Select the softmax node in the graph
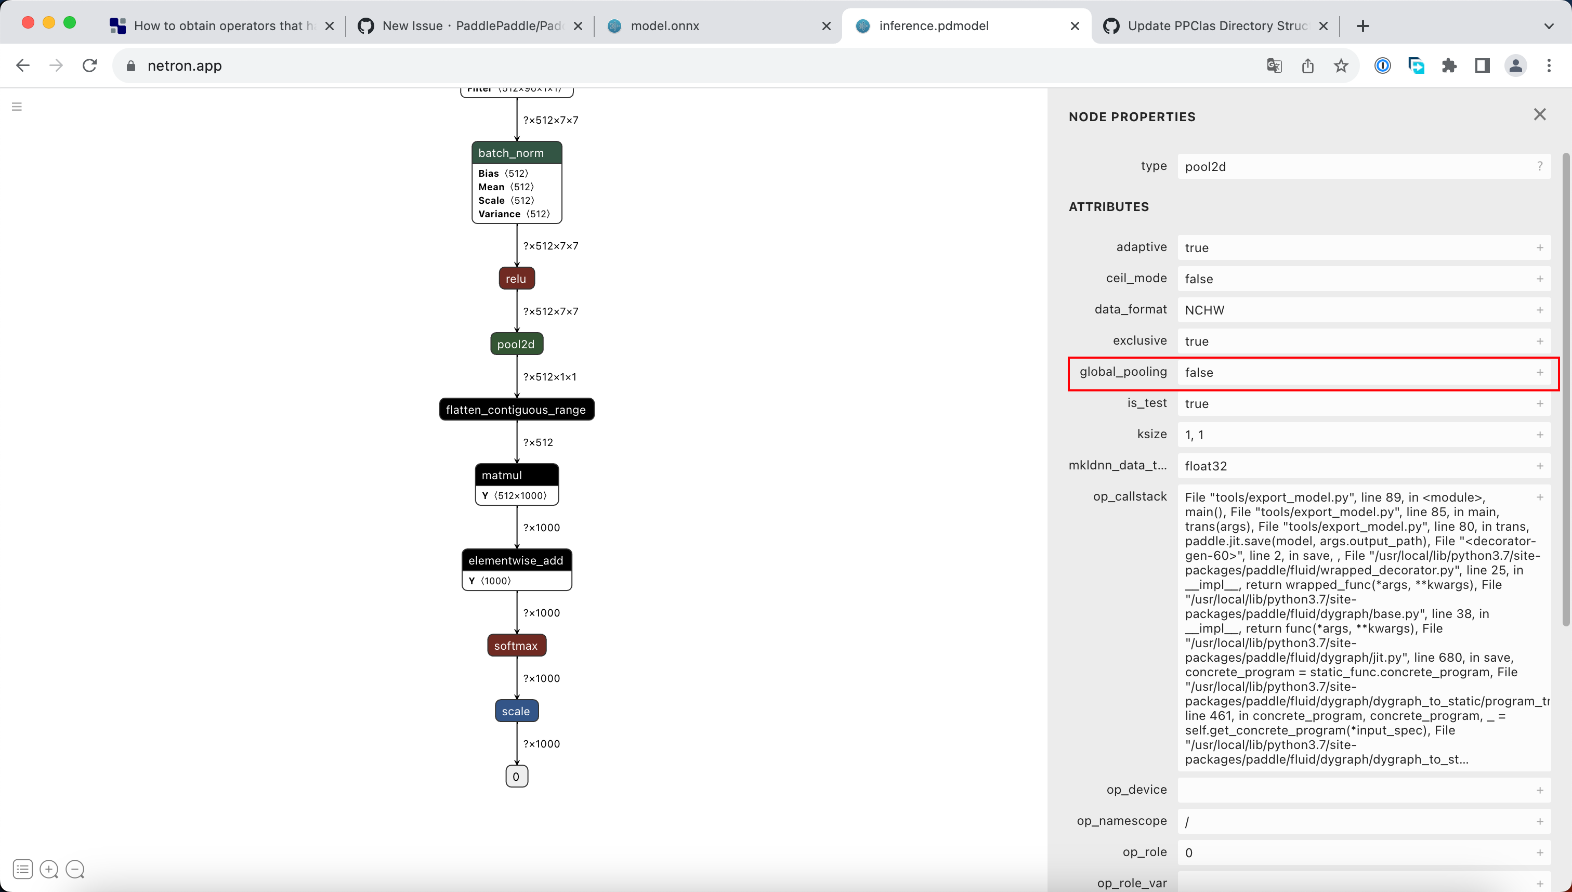This screenshot has height=892, width=1572. click(x=516, y=645)
